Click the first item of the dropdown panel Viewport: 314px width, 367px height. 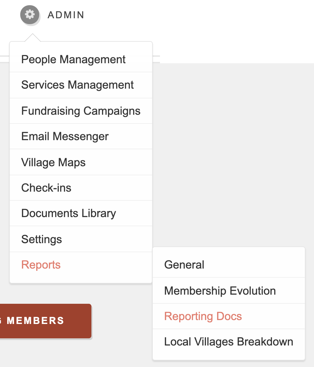click(73, 59)
